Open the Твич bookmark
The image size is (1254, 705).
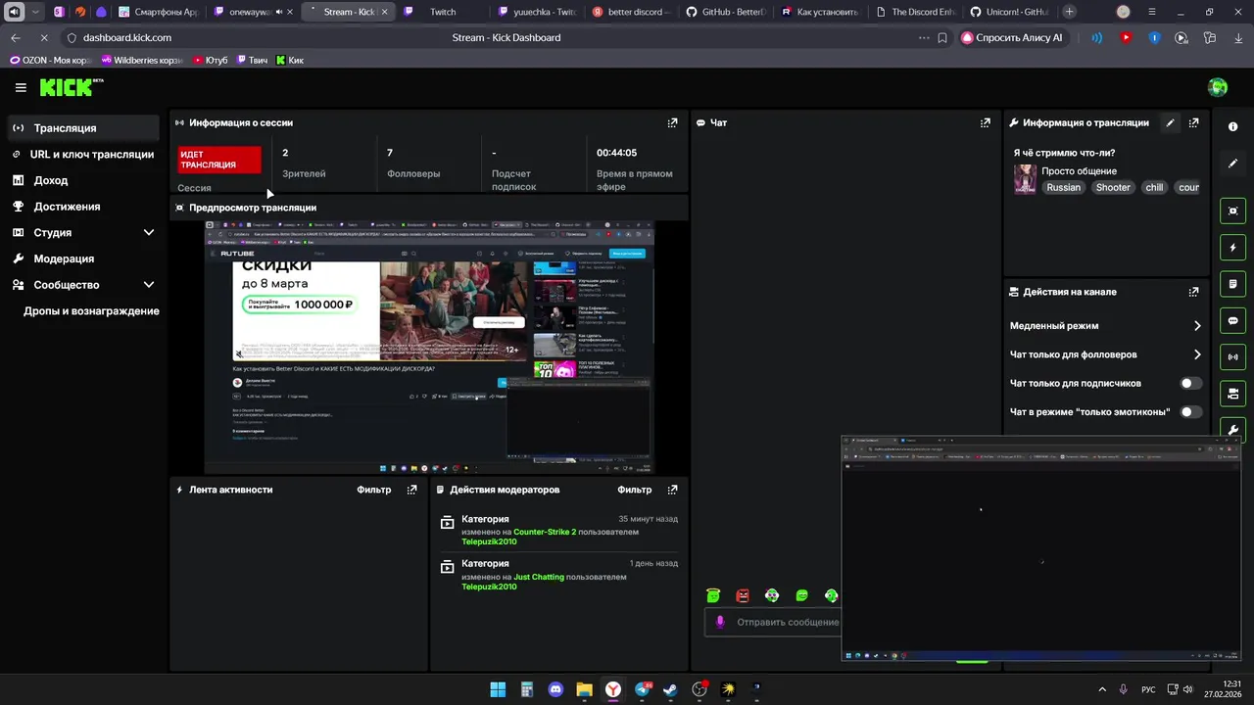click(x=252, y=61)
